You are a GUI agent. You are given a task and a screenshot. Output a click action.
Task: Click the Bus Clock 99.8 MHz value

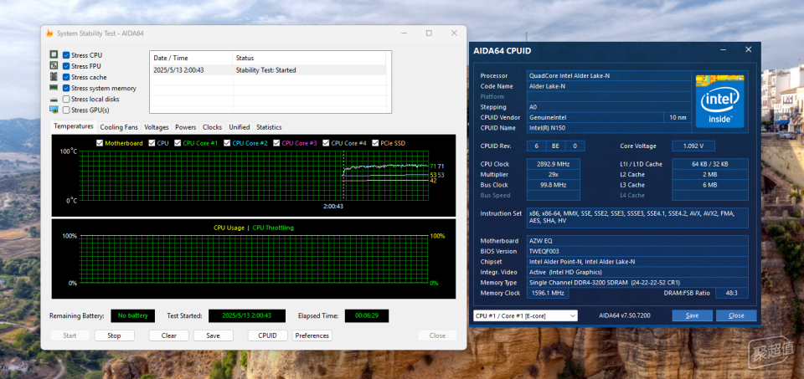click(x=554, y=185)
